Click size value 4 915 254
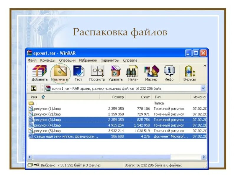 (116, 125)
